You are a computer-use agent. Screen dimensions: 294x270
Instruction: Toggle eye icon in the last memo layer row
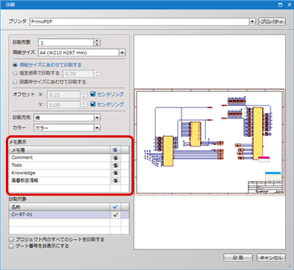coord(115,181)
